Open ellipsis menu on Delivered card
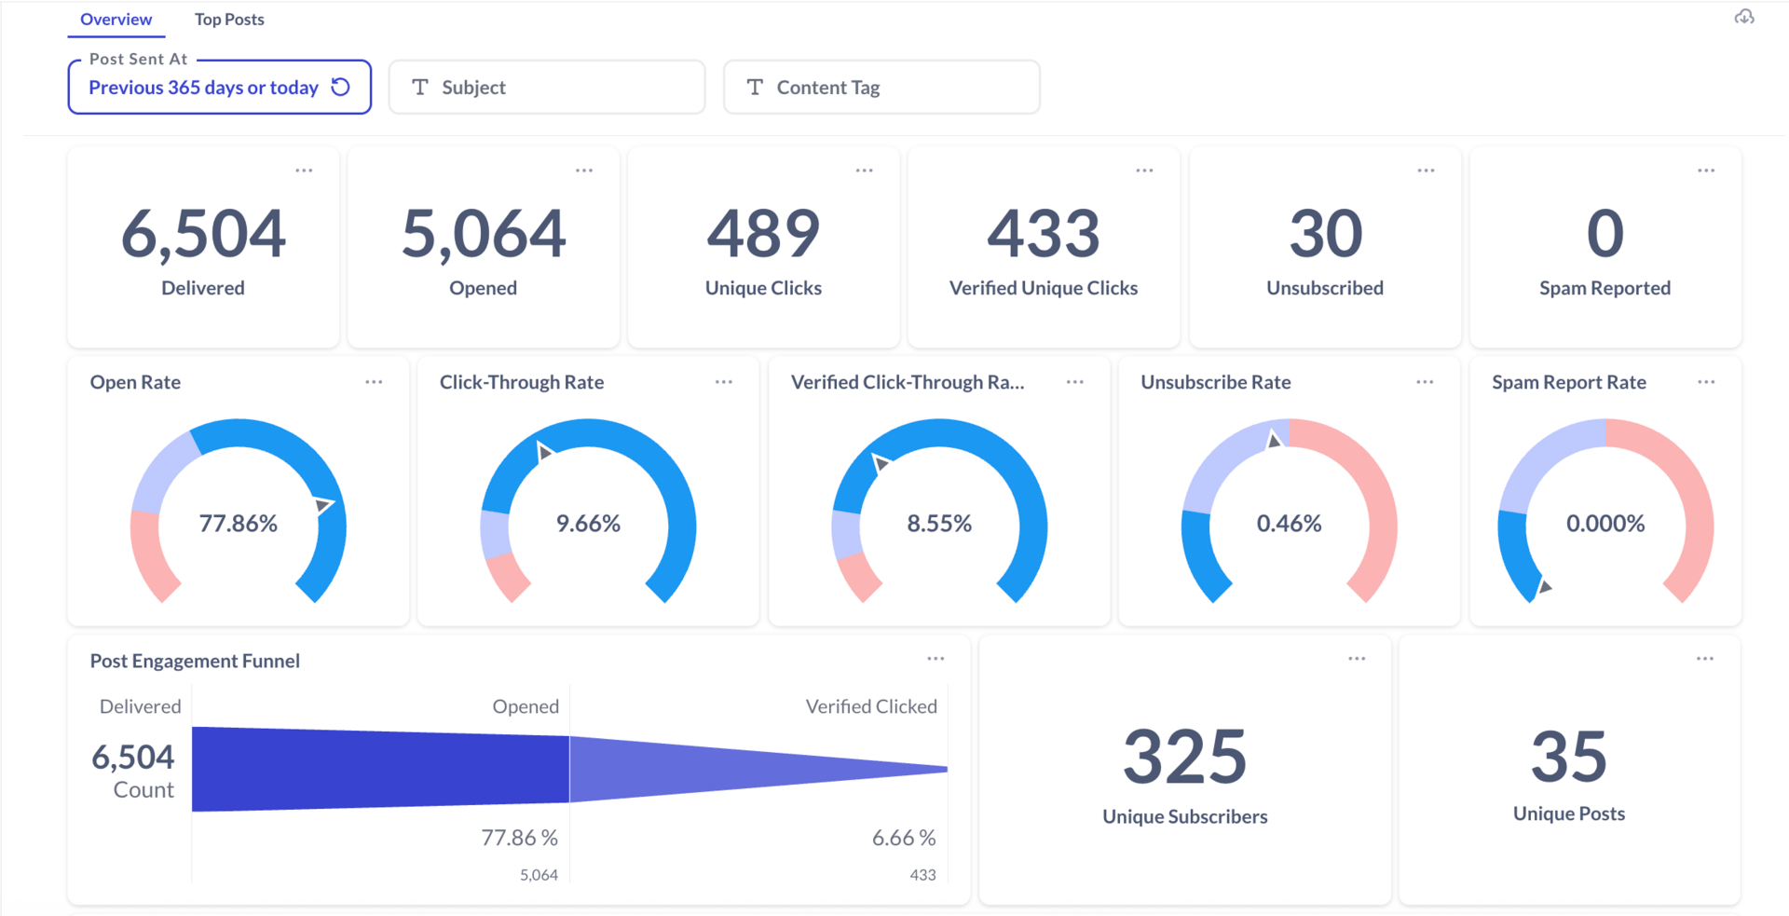Image resolution: width=1789 pixels, height=916 pixels. pos(304,171)
